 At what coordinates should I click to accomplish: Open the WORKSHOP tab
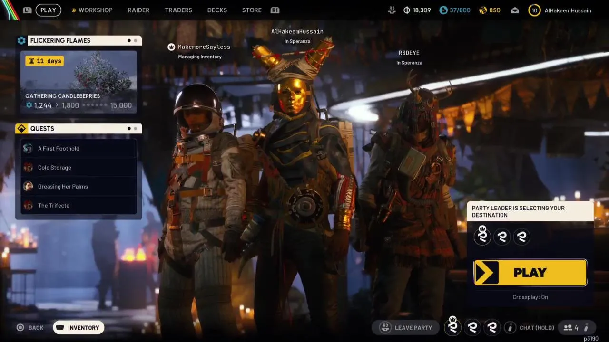pyautogui.click(x=95, y=10)
